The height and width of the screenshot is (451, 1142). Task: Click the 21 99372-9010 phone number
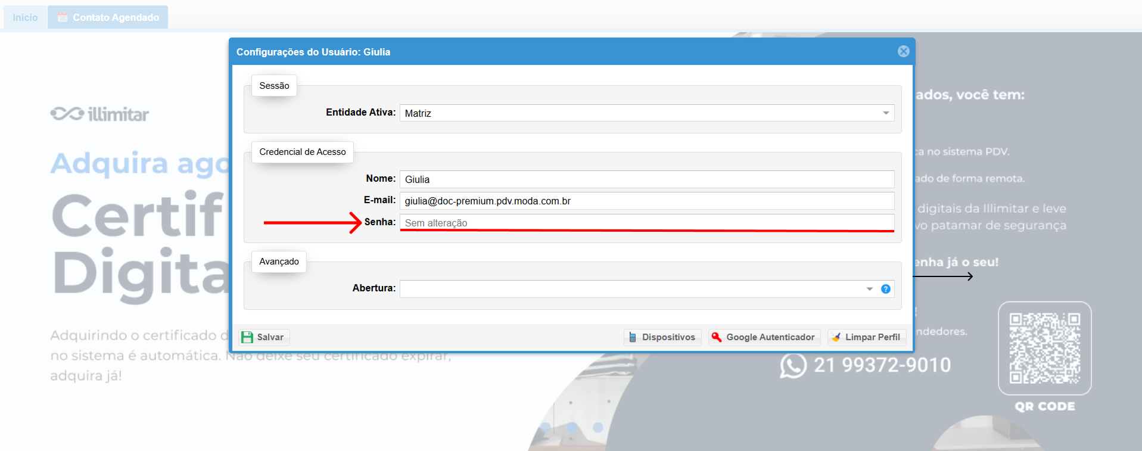click(x=882, y=365)
